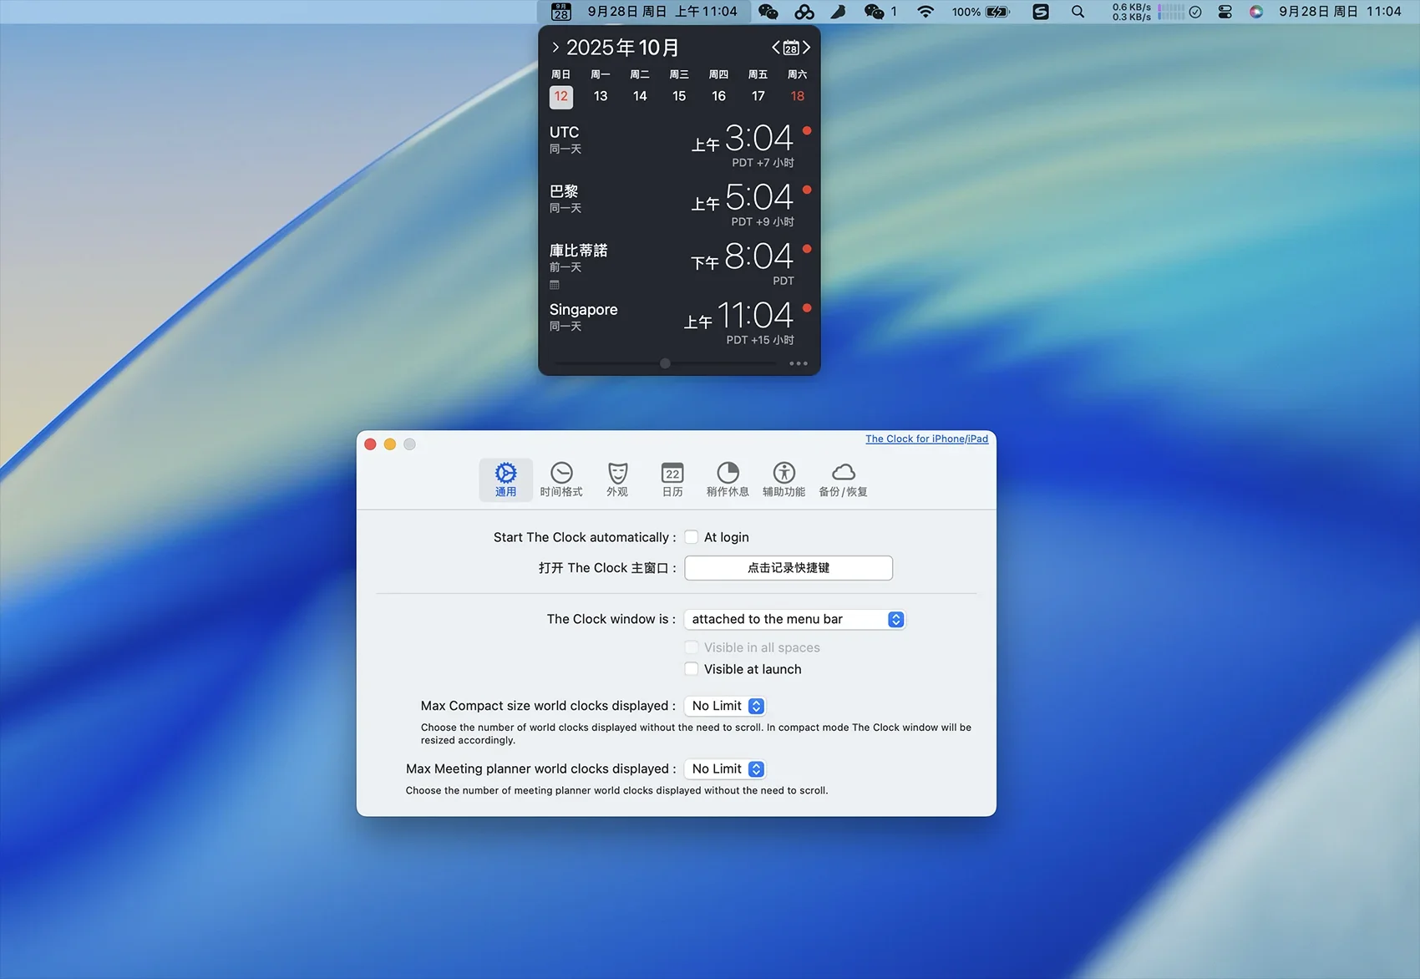1420x979 pixels.
Task: Click the 100% battery status icon
Action: click(x=981, y=12)
